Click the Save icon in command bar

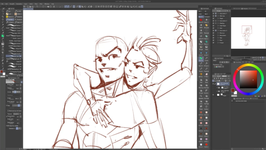tap(33, 7)
